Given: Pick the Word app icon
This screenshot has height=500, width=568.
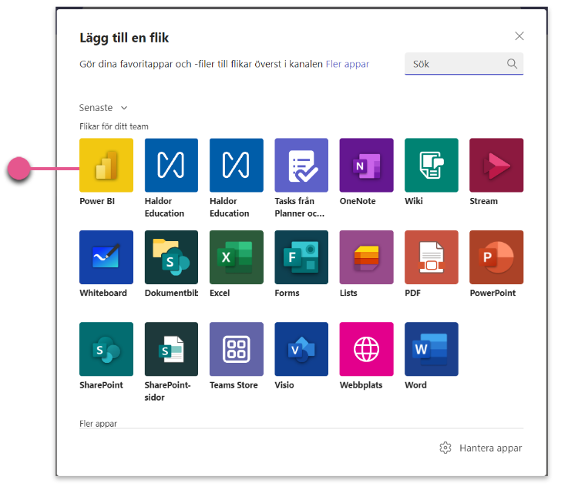Looking at the screenshot, I should 432,349.
